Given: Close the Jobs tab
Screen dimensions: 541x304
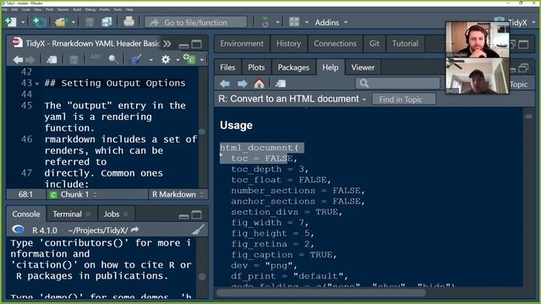Looking at the screenshot, I should (126, 214).
